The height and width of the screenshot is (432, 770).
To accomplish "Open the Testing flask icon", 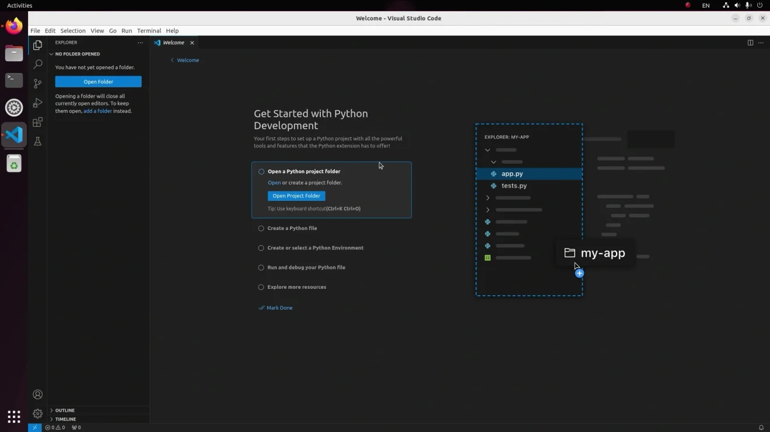I will pos(37,141).
